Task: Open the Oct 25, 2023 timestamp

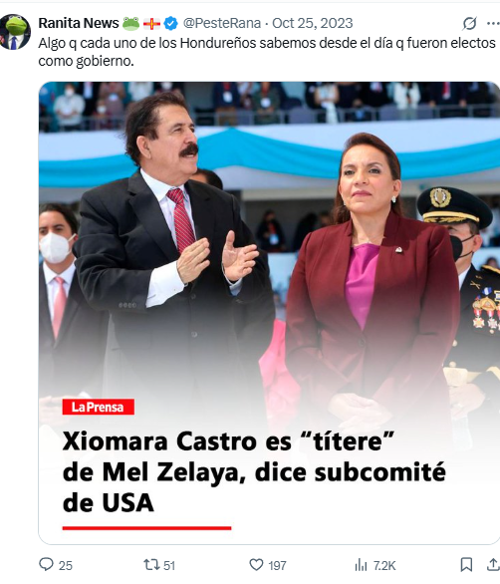Action: (x=313, y=23)
